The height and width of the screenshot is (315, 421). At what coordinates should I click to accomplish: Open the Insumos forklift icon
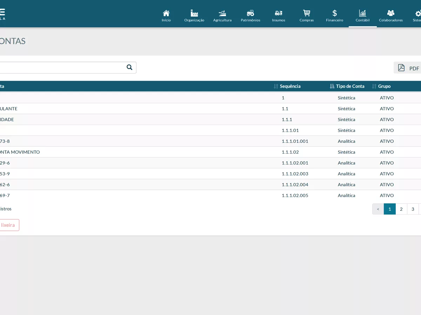pyautogui.click(x=279, y=13)
